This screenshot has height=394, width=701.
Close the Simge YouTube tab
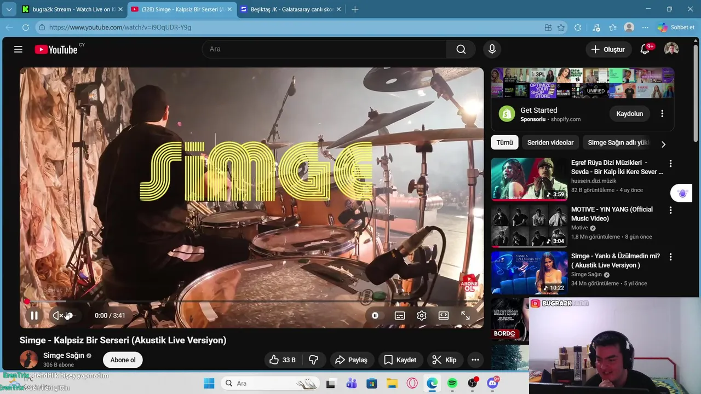click(229, 9)
